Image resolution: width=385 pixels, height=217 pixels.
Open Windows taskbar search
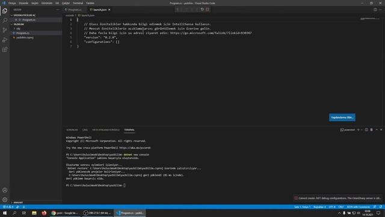(14, 213)
